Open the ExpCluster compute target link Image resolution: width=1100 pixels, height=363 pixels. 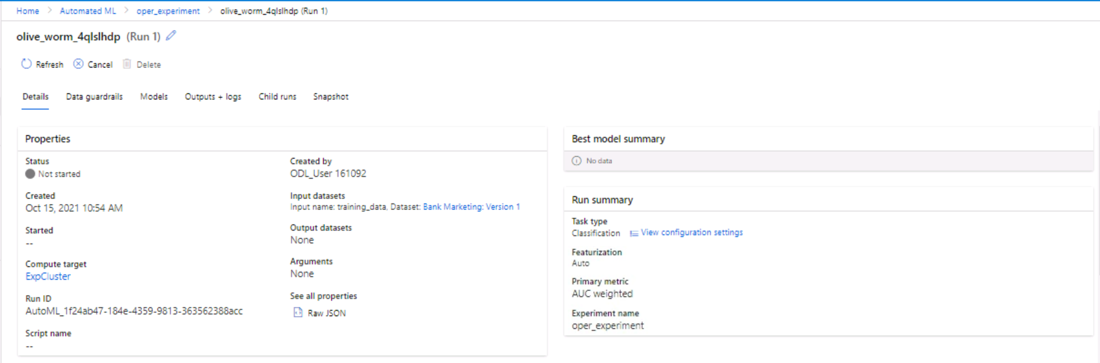pos(48,276)
